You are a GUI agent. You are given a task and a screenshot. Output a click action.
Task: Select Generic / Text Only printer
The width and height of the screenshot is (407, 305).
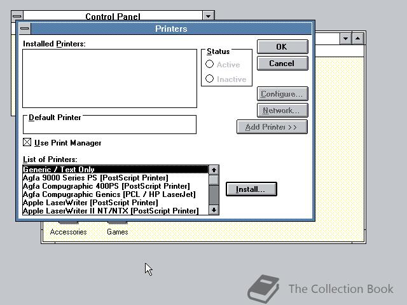116,170
